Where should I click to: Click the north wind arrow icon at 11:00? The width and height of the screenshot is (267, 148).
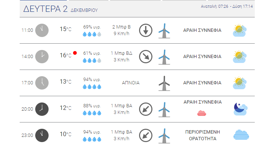pos(146,30)
